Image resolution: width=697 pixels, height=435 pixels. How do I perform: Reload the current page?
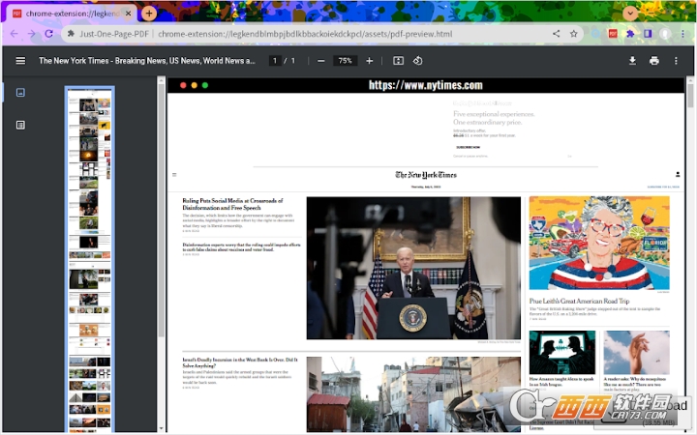tap(49, 34)
